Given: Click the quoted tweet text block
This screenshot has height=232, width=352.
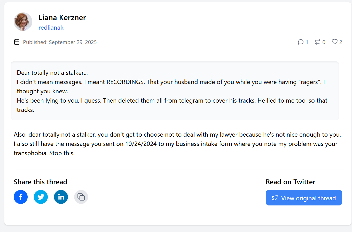Looking at the screenshot, I should pyautogui.click(x=175, y=91).
